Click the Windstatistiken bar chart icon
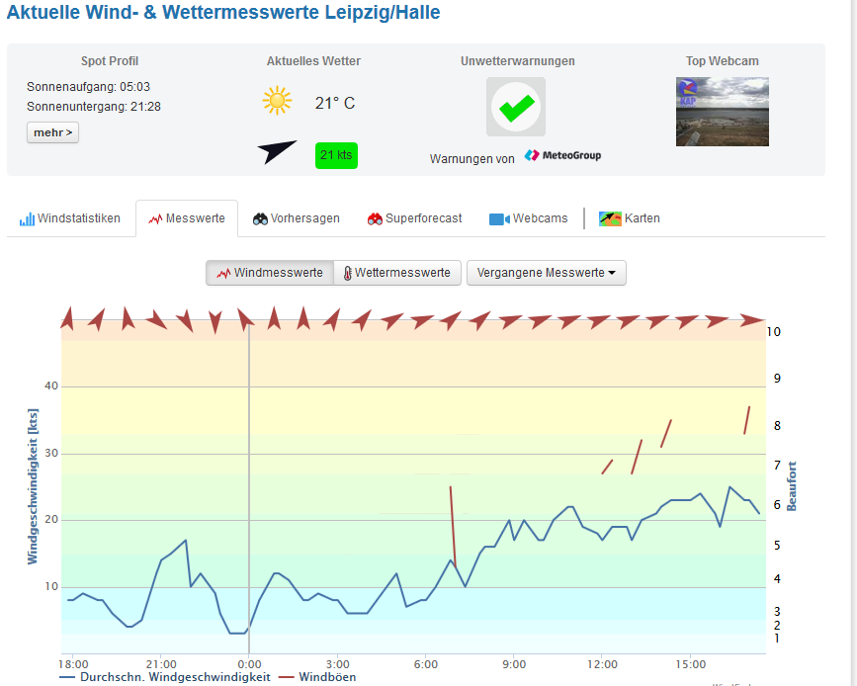Screen dimensions: 857x686 pos(27,218)
